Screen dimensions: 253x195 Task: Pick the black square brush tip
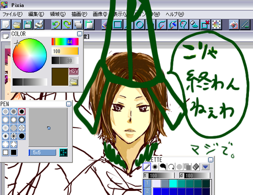(14, 152)
